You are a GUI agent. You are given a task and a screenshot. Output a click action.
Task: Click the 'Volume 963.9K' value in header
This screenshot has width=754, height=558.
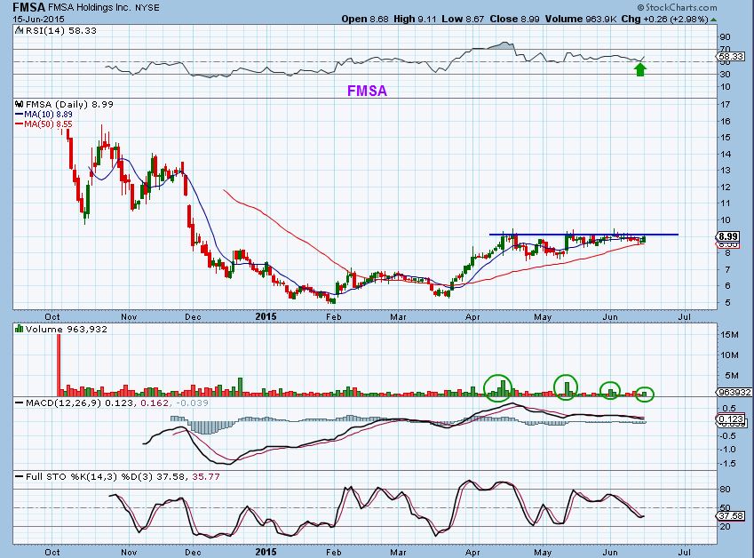tap(581, 19)
